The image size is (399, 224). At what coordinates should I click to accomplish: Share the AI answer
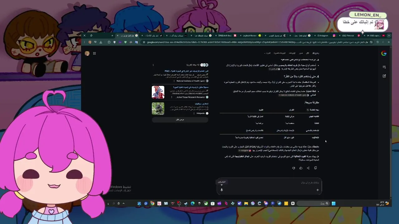[308, 168]
